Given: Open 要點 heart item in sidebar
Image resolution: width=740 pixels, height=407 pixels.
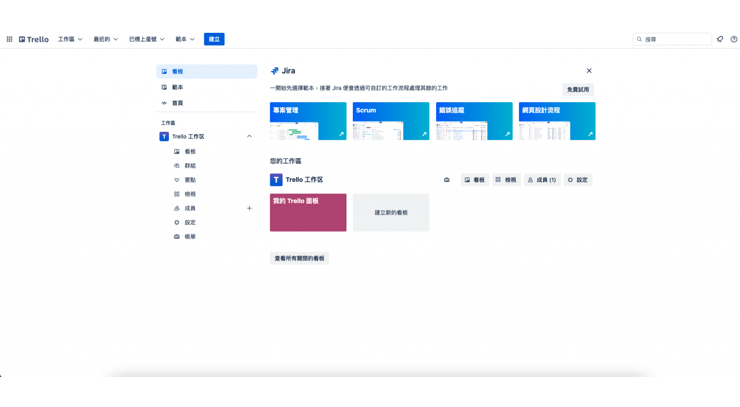Looking at the screenshot, I should tap(190, 180).
